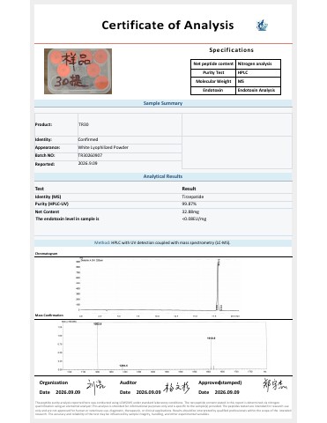
Task: Select the 'Sample Summary' section header
Action: click(x=163, y=103)
